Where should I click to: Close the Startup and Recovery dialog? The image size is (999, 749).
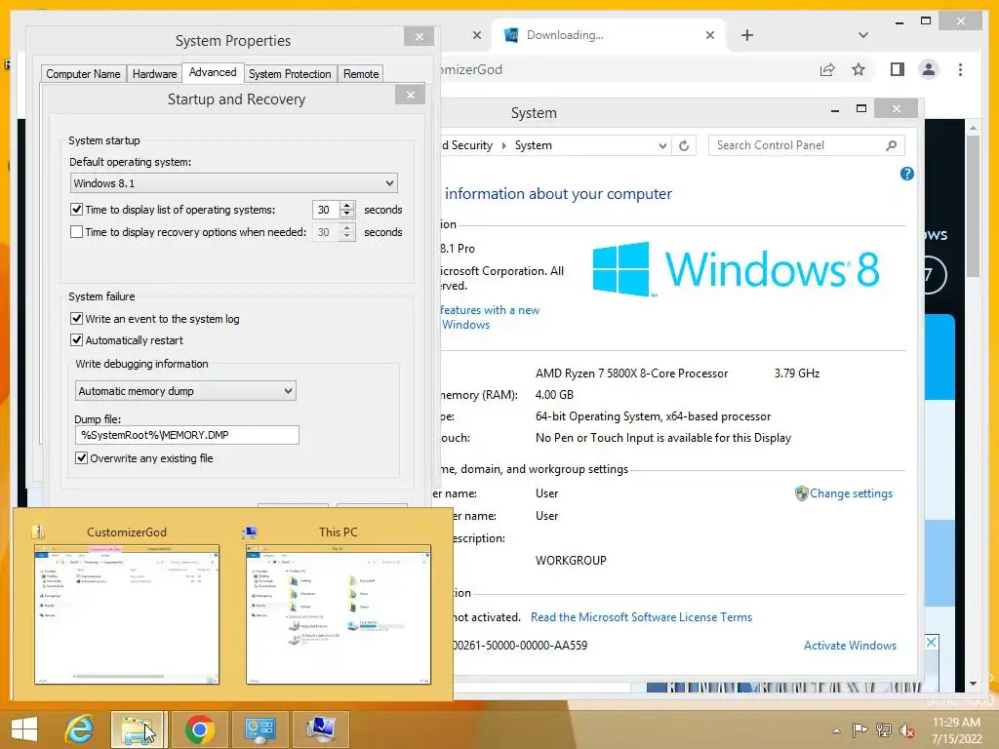[x=411, y=95]
